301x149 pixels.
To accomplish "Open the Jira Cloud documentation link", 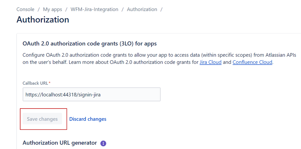I will (x=210, y=62).
